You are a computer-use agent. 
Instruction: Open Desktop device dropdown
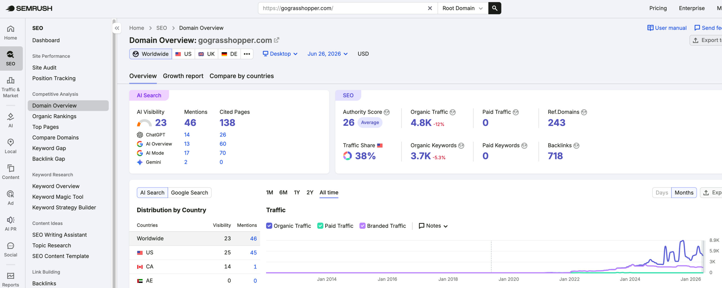click(x=280, y=54)
